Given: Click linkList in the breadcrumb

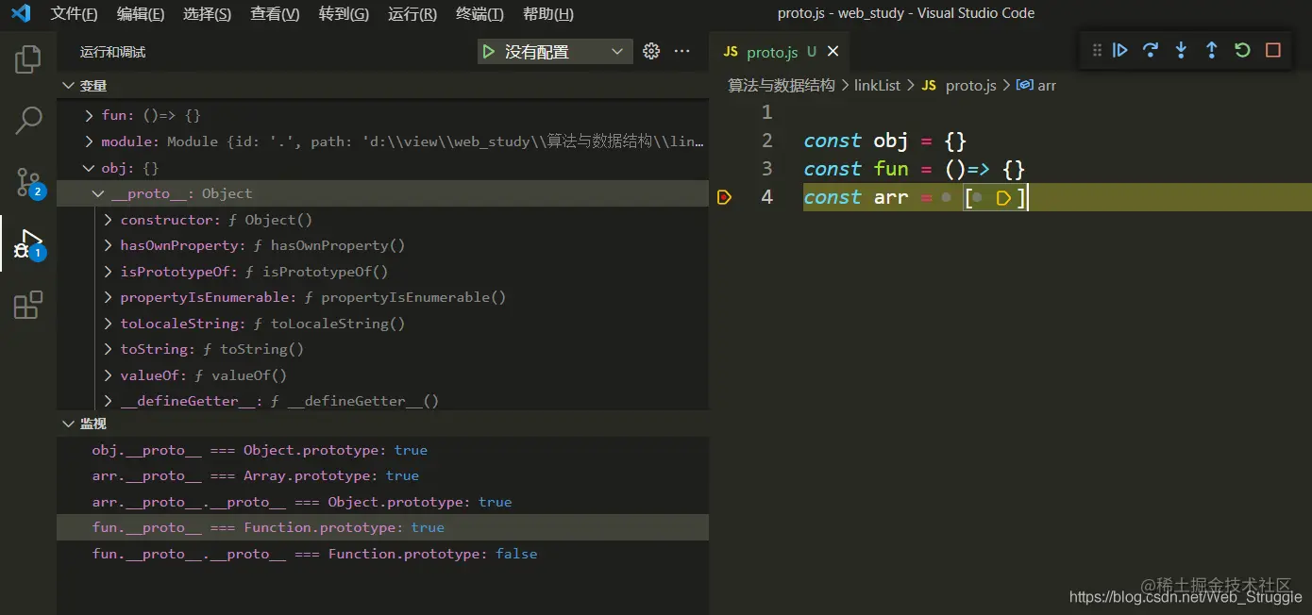Looking at the screenshot, I should pyautogui.click(x=877, y=85).
